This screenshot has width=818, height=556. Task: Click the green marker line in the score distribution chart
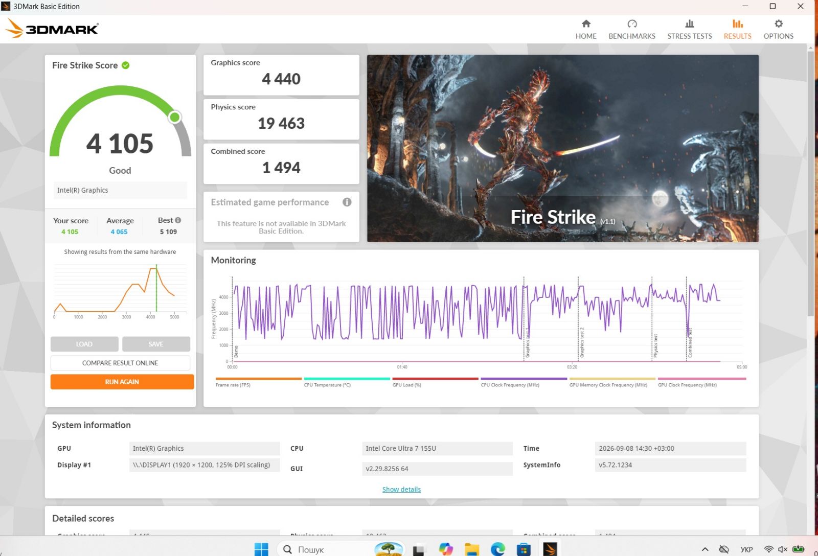click(156, 288)
